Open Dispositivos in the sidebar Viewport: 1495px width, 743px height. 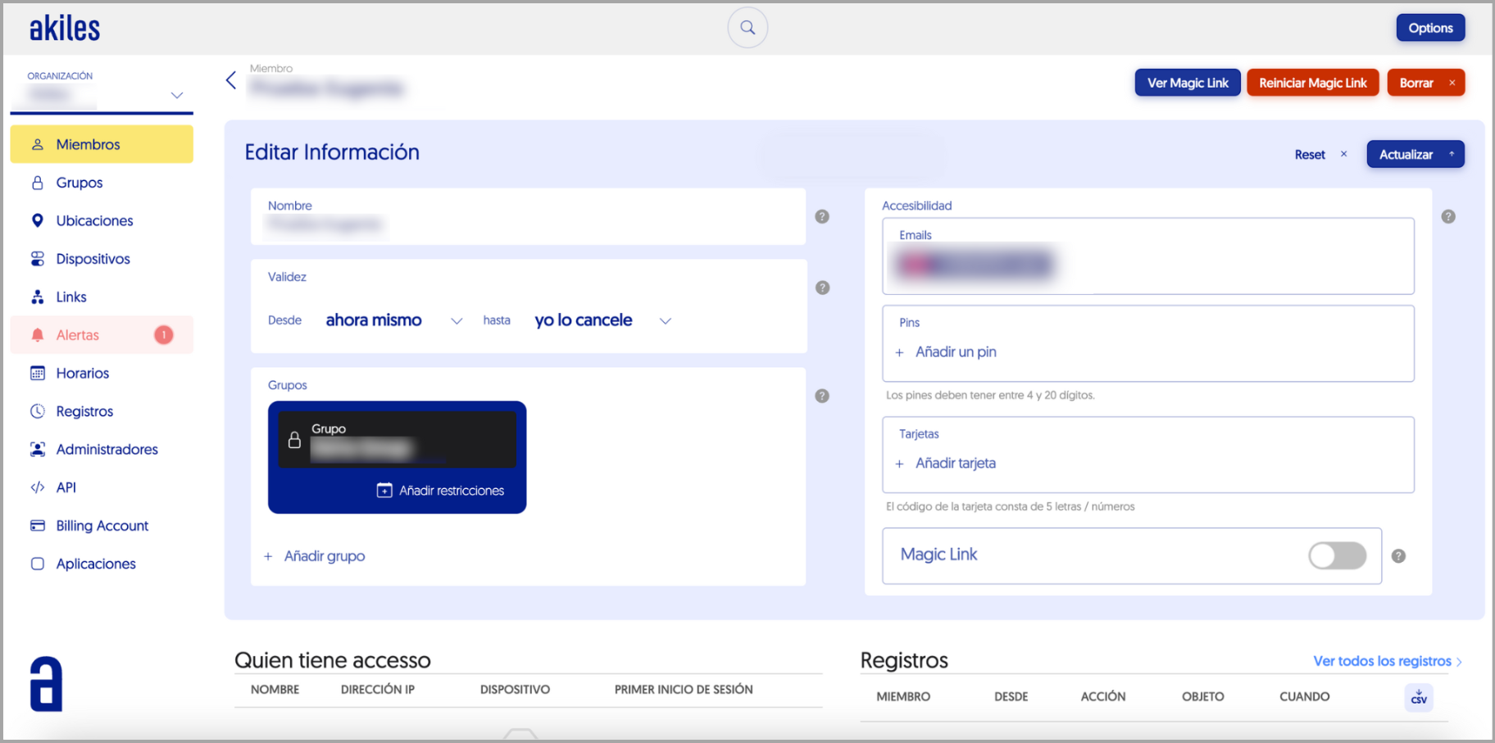[x=93, y=259]
